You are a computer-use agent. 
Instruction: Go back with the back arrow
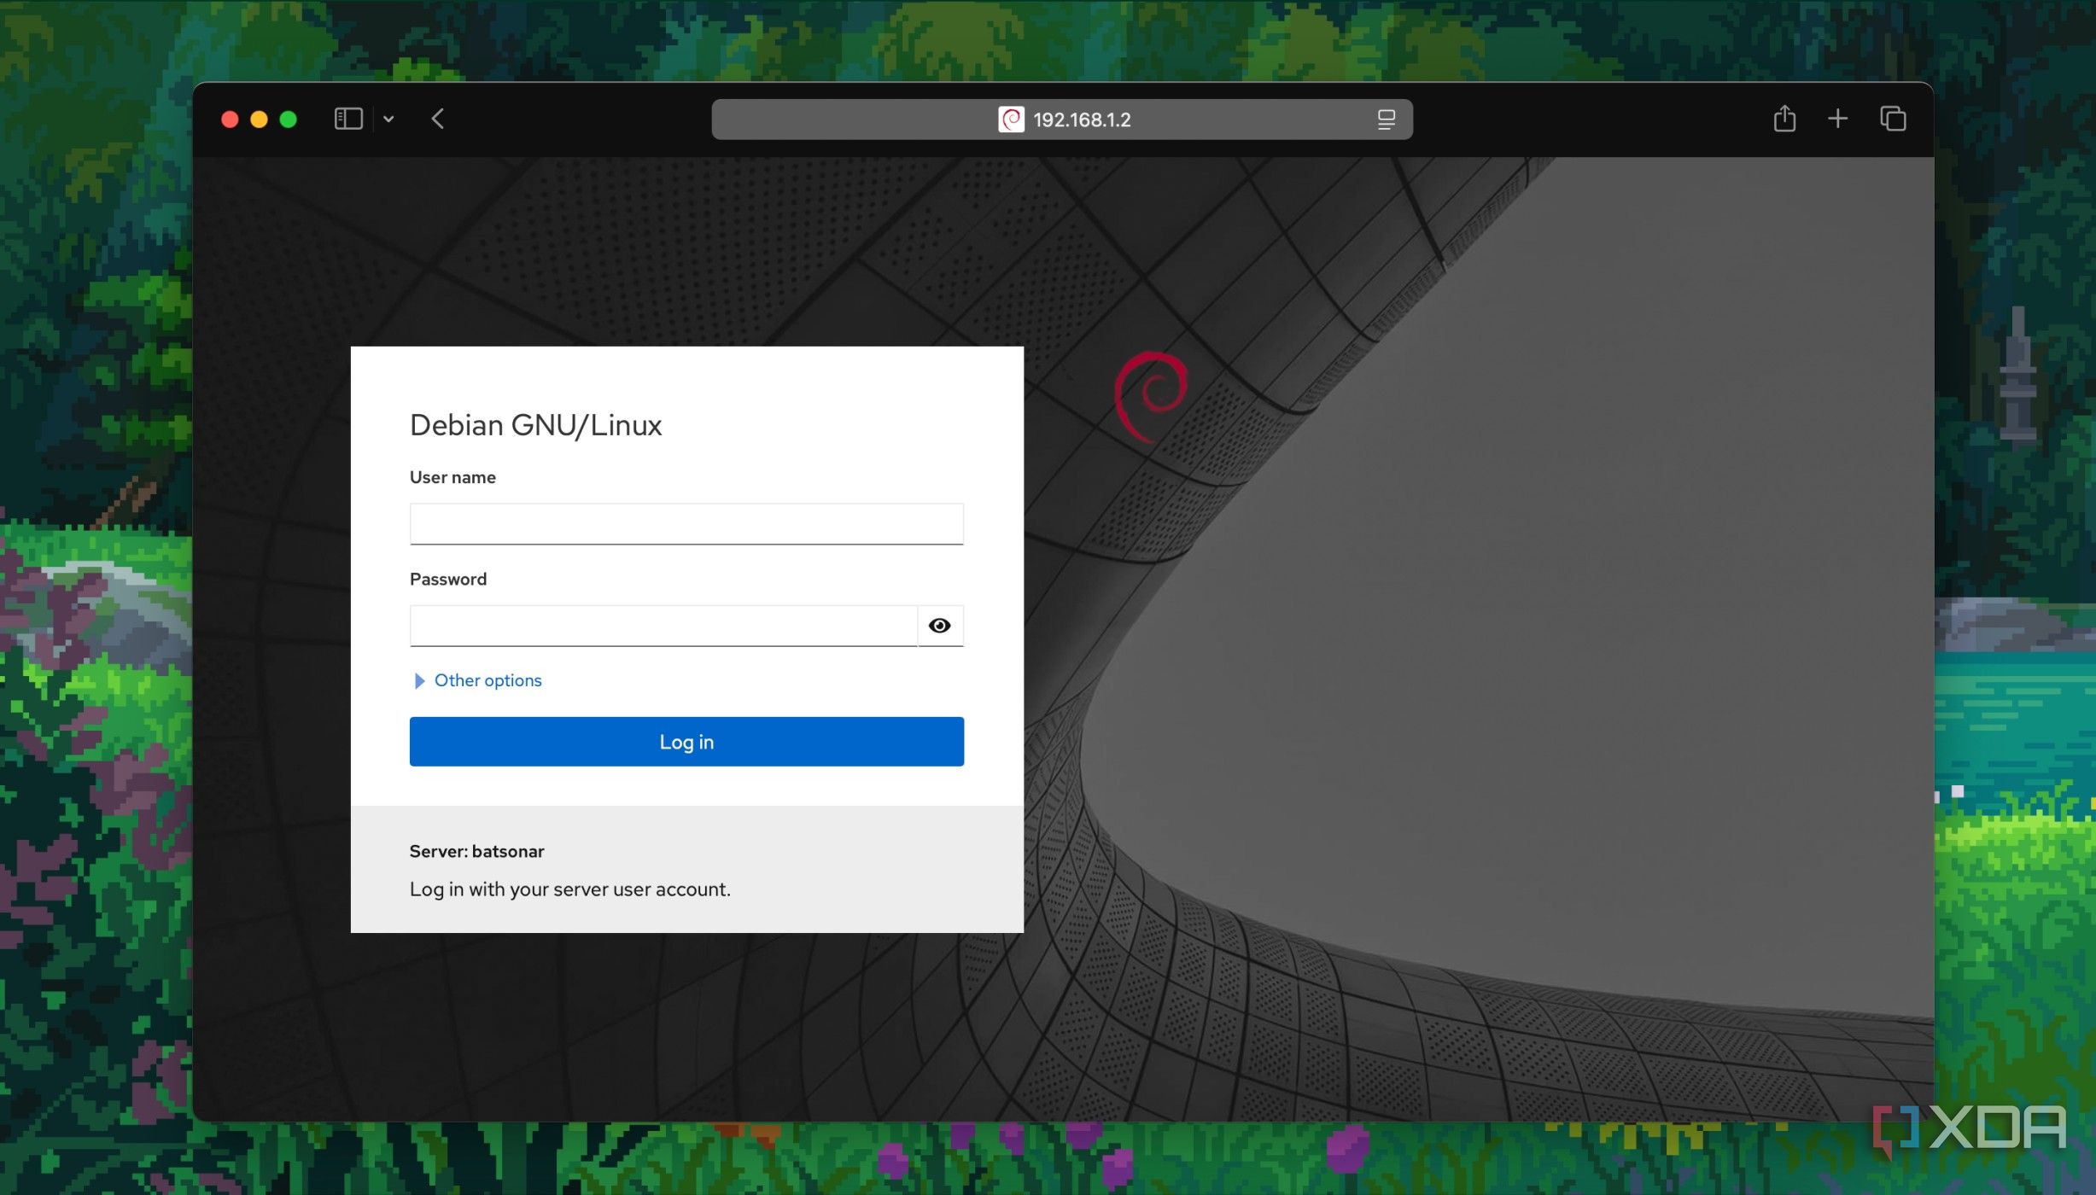pyautogui.click(x=438, y=119)
